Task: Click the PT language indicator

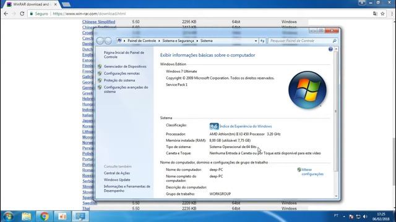Action: [x=336, y=216]
